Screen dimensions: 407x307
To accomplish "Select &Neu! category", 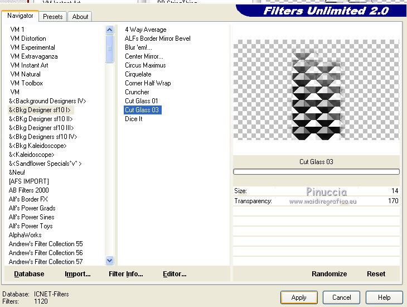I will click(17, 172).
